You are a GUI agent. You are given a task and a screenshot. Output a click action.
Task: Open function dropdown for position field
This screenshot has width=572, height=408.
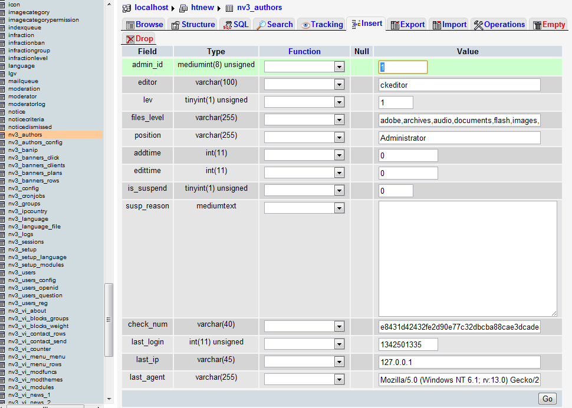point(304,137)
